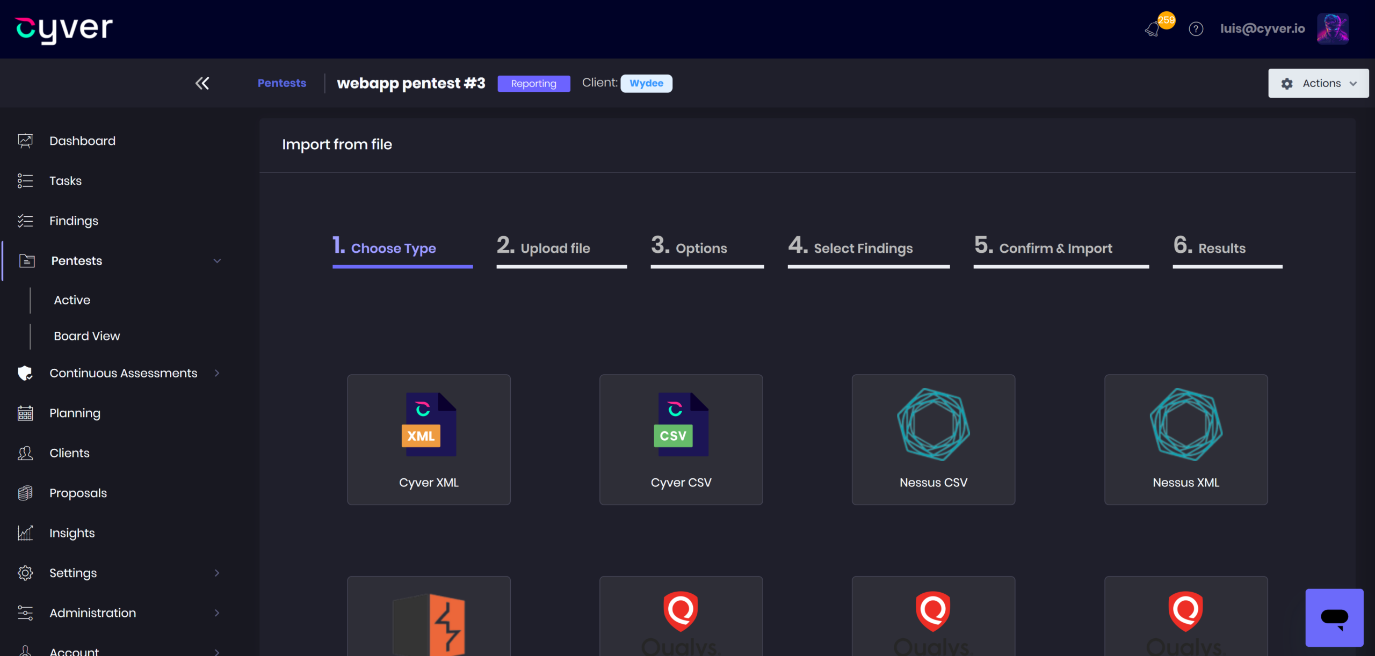
Task: Click the Settings gear sidebar icon
Action: coord(25,573)
